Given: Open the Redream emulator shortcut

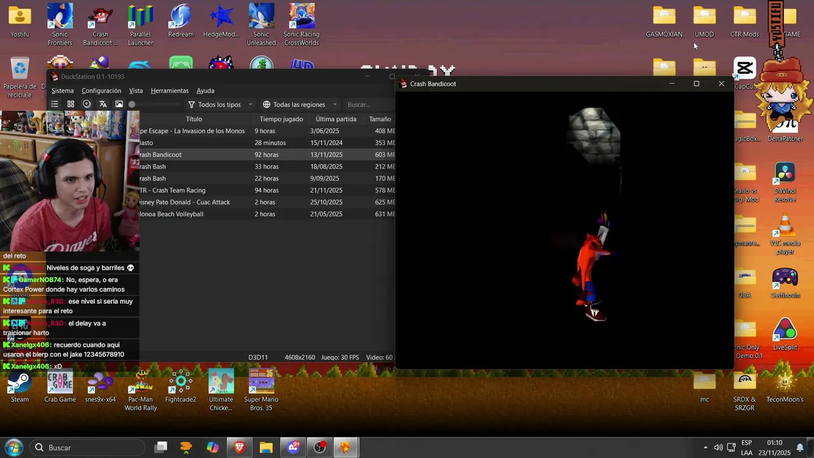Looking at the screenshot, I should [x=181, y=21].
